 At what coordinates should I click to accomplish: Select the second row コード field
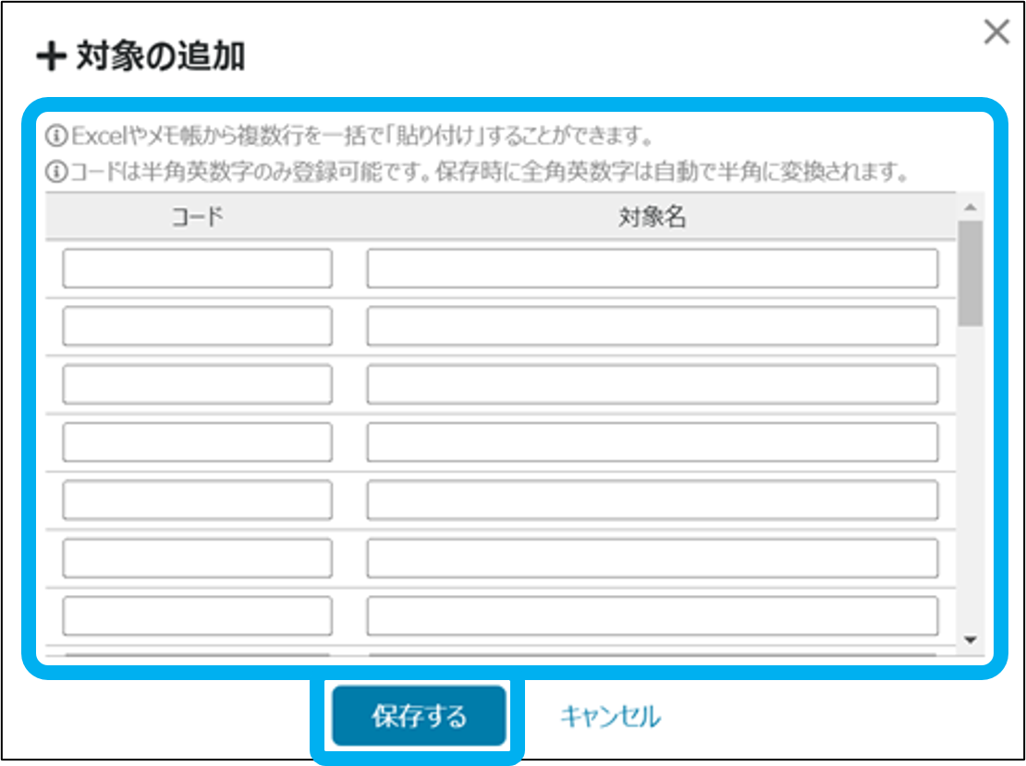coord(197,326)
